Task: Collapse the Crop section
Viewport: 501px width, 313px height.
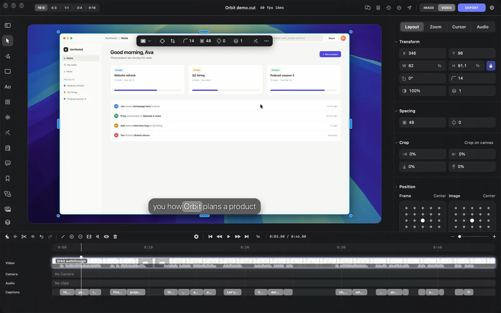Action: pos(396,142)
